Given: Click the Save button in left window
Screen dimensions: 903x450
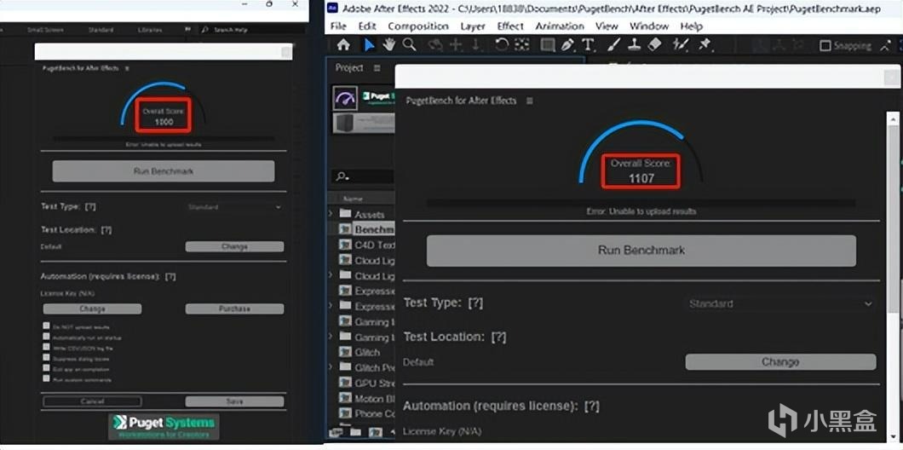Looking at the screenshot, I should pyautogui.click(x=234, y=401).
